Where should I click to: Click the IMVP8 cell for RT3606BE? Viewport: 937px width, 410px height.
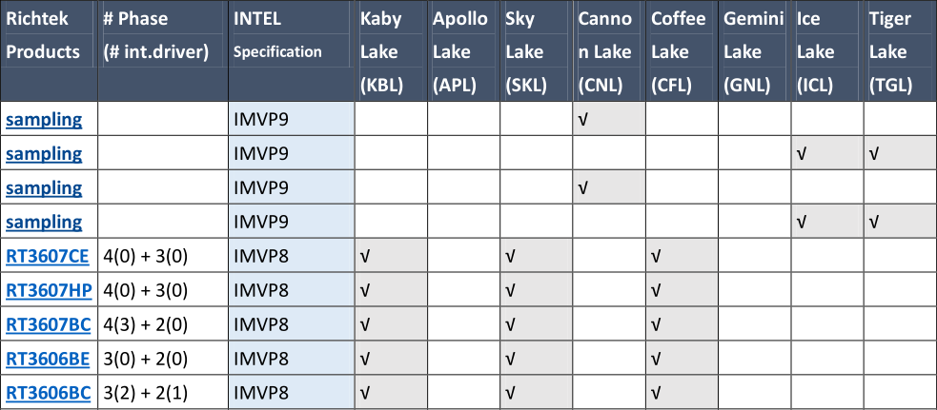(292, 359)
